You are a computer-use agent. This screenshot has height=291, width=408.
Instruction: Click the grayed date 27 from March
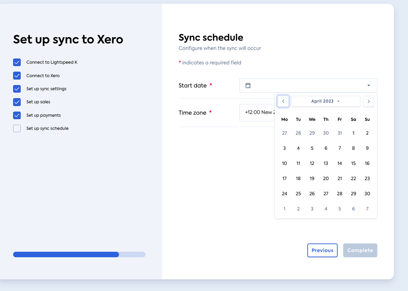[284, 133]
